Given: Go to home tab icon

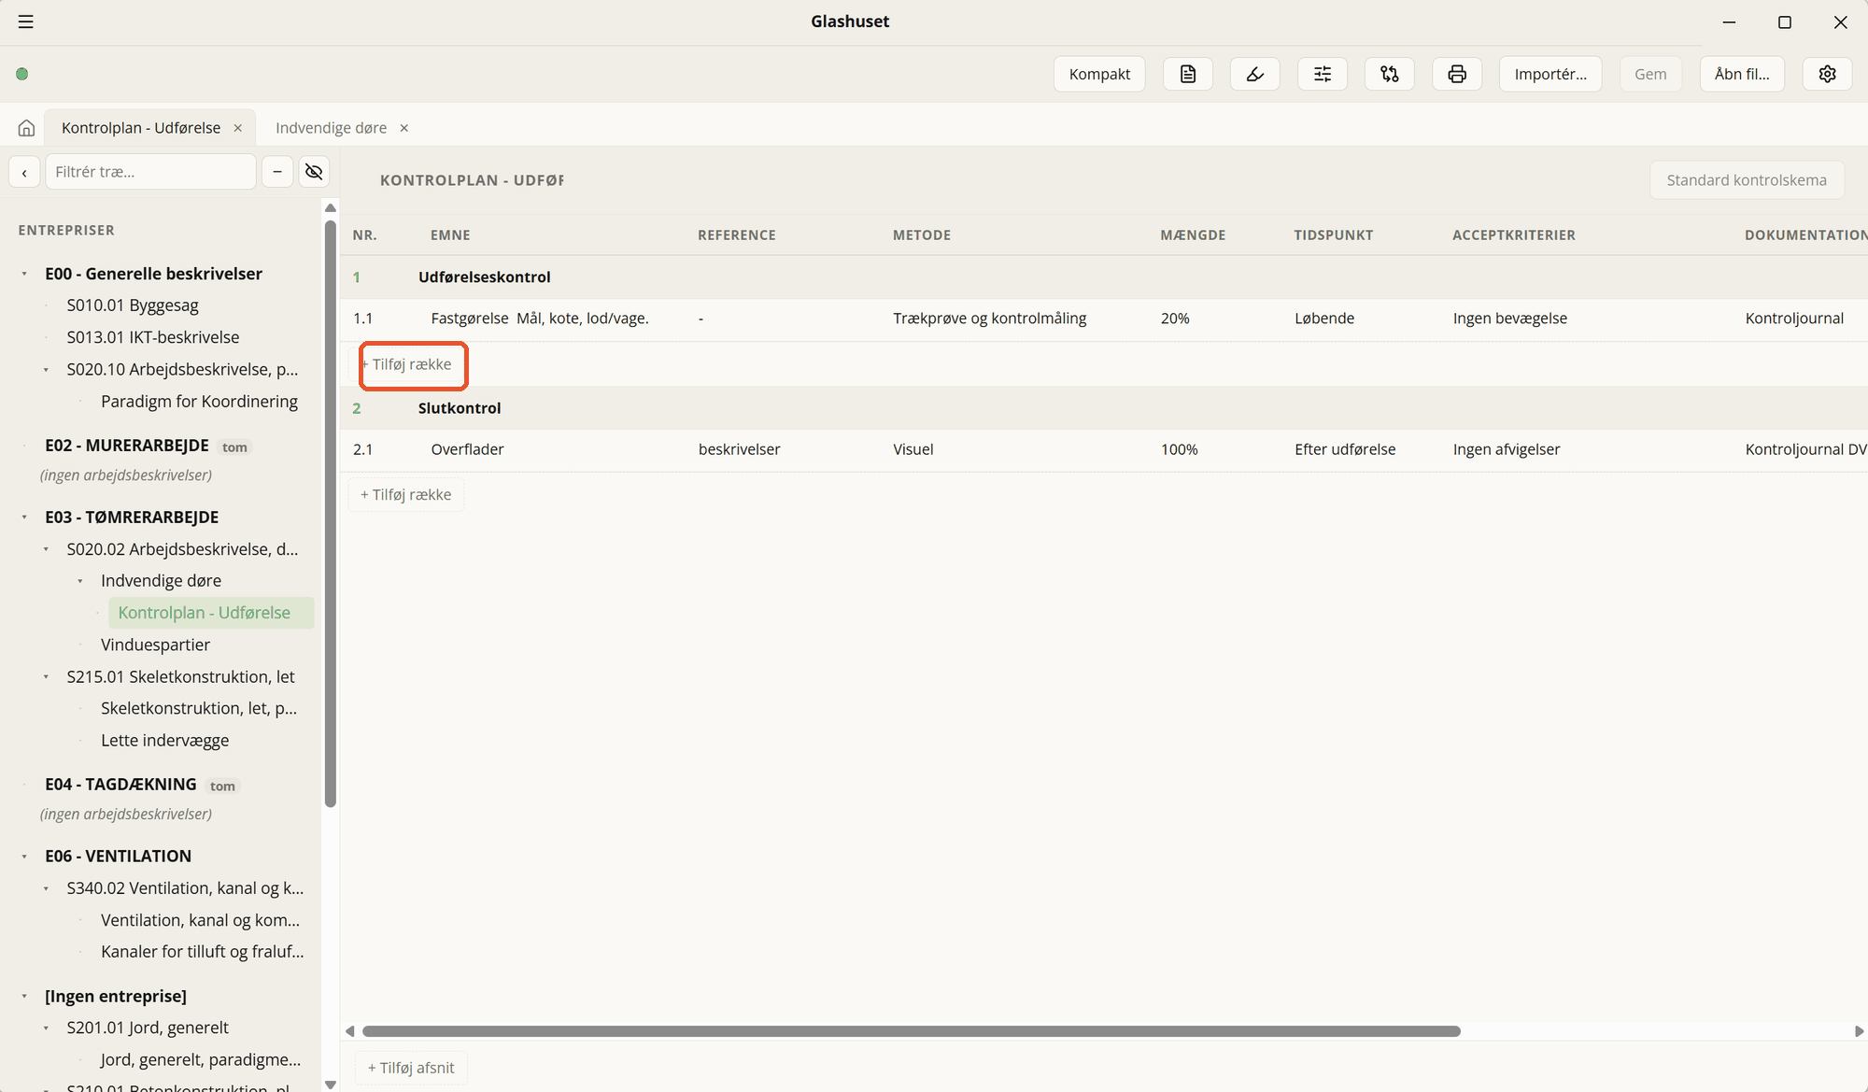Looking at the screenshot, I should click(27, 128).
